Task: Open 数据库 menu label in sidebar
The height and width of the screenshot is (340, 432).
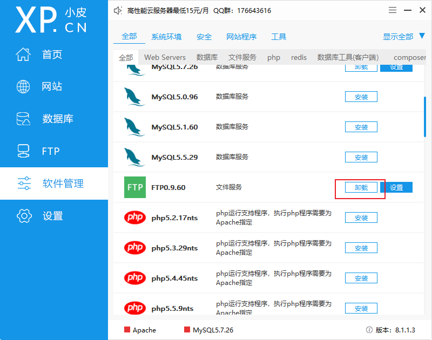Action: [58, 119]
